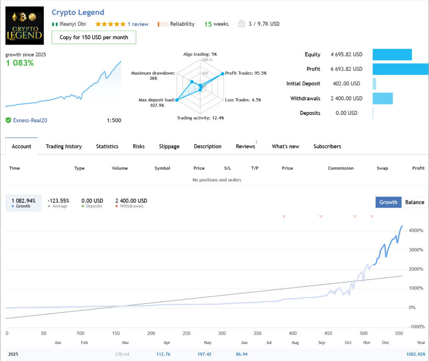Click the subscribers people icon
This screenshot has height=361, width=429.
point(242,24)
